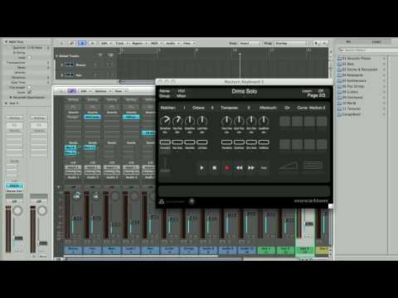This screenshot has height=298, width=398.
Task: Open the Edit menu in Arrange toolbar
Action: tap(106, 43)
